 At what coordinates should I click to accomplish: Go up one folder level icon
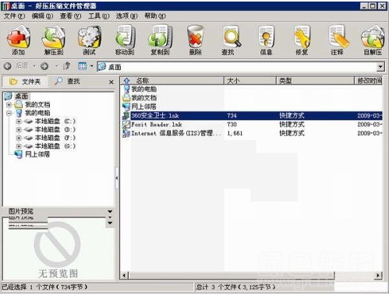point(67,66)
